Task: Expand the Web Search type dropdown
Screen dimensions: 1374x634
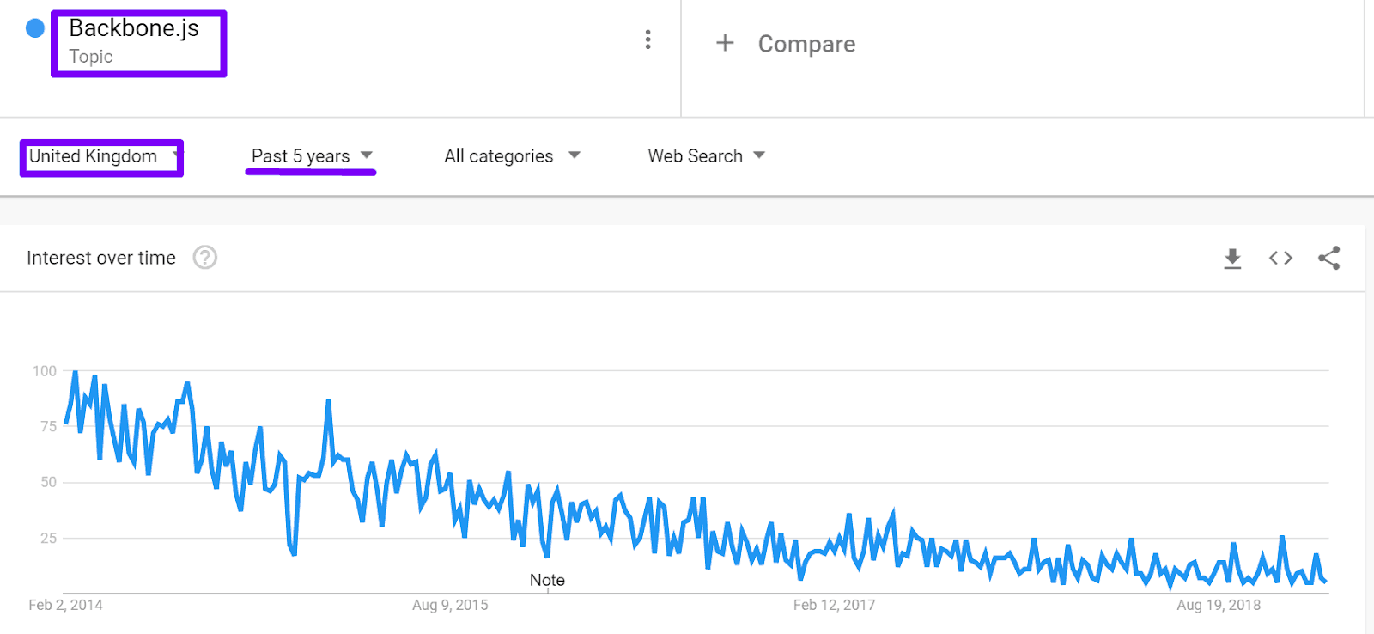Action: pos(706,156)
